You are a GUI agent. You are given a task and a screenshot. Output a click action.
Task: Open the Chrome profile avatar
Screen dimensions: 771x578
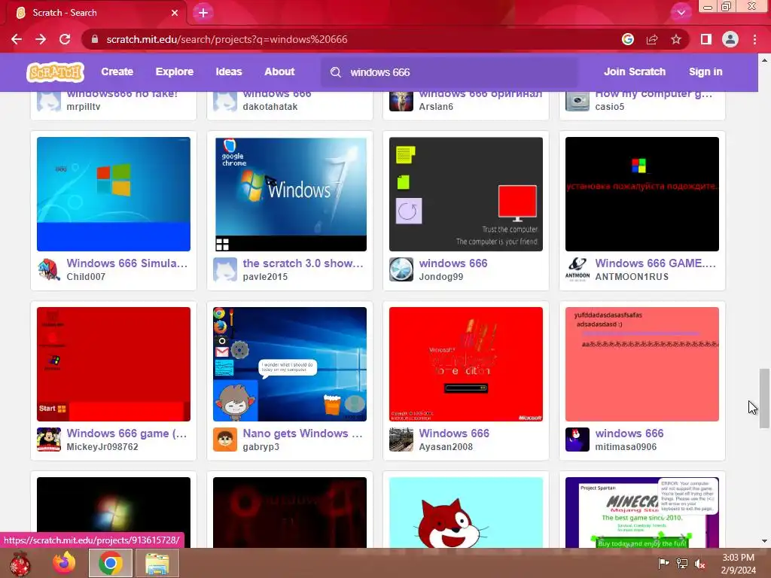(730, 39)
